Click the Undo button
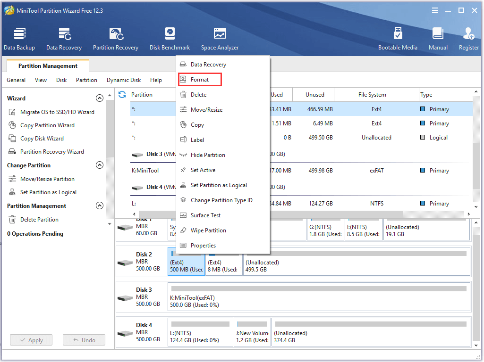Screen dimensions: 484x362 click(x=84, y=340)
